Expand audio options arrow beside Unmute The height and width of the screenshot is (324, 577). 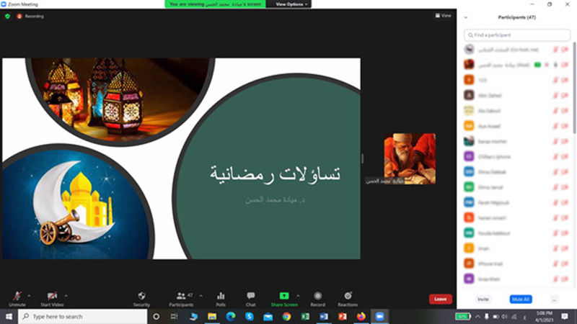pyautogui.click(x=29, y=295)
